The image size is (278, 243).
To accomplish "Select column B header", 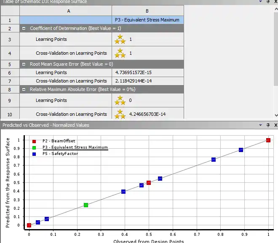I will point(148,11).
